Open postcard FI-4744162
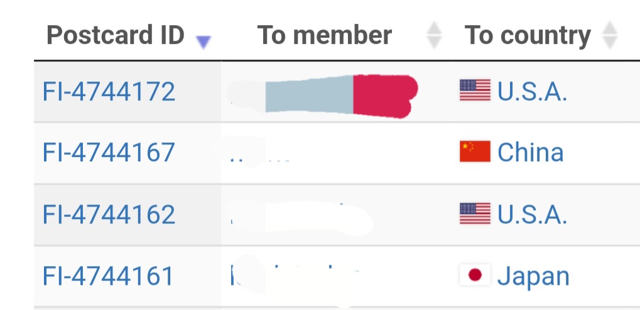The height and width of the screenshot is (310, 640). (109, 214)
